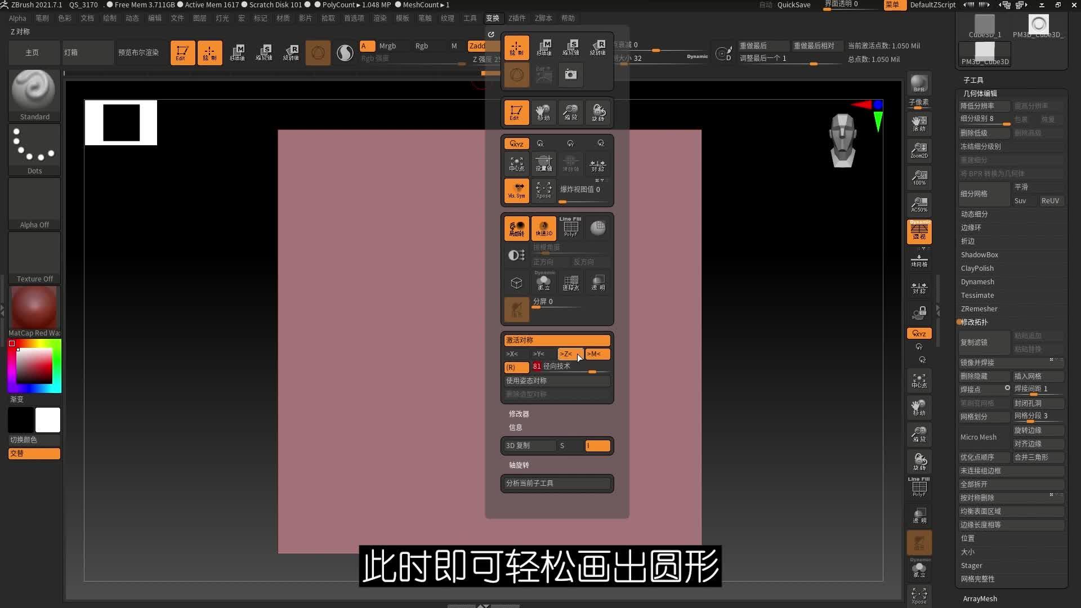Click the camera snapshot icon
Image resolution: width=1081 pixels, height=608 pixels.
pos(570,75)
